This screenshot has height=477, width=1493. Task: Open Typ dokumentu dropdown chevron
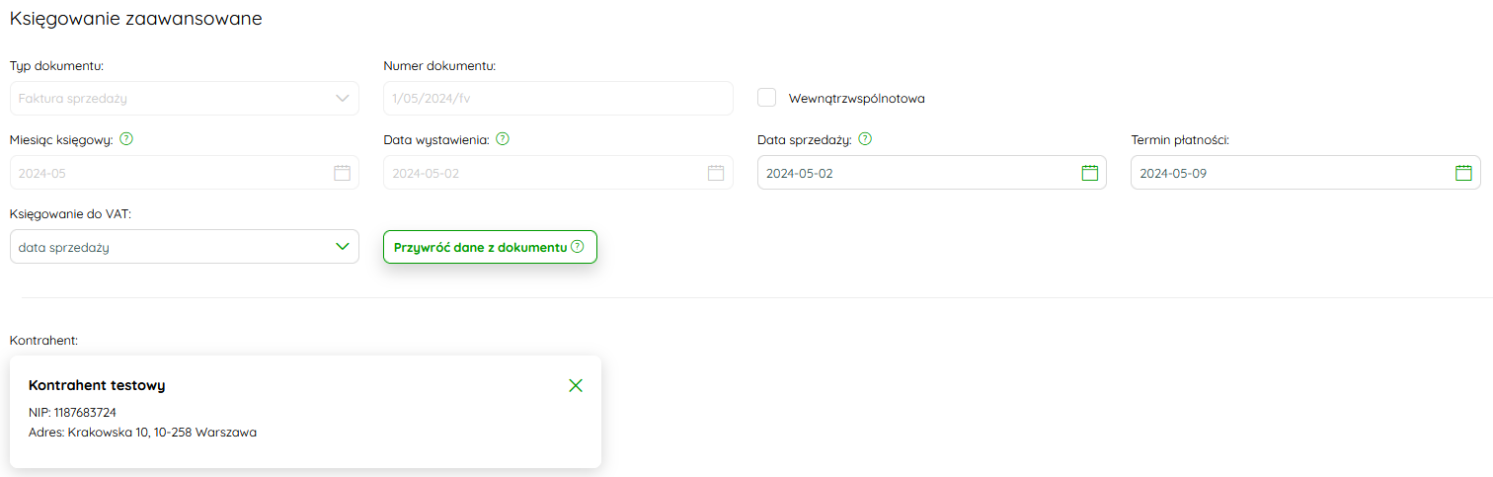pos(343,98)
